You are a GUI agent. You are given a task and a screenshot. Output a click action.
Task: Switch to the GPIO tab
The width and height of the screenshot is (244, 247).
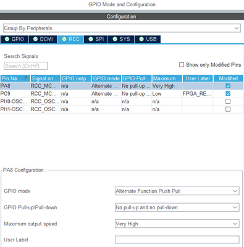coord(14,39)
